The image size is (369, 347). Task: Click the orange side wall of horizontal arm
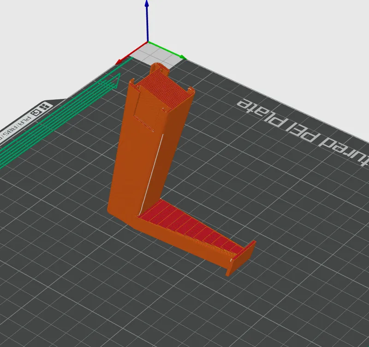coord(186,245)
